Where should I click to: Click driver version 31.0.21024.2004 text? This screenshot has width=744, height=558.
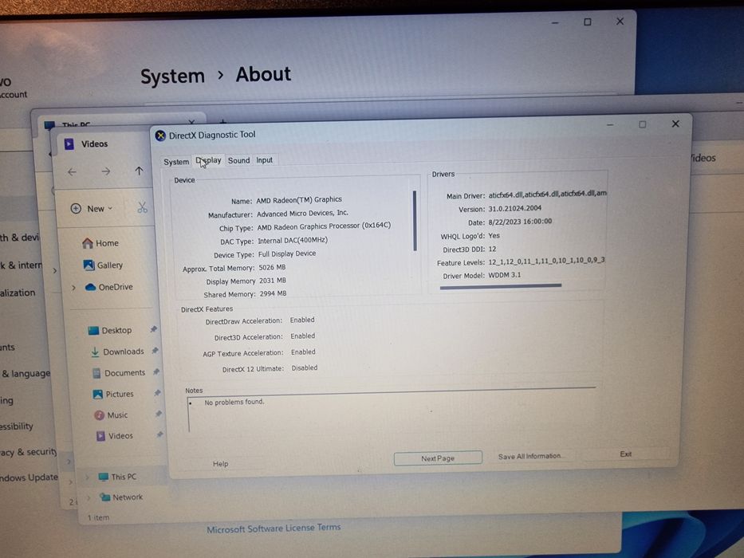515,208
